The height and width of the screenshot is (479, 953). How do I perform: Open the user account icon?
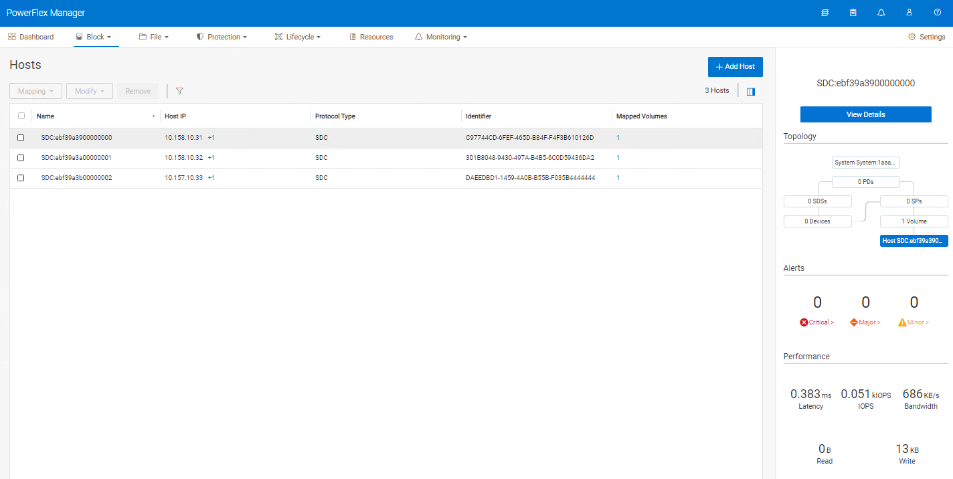(x=909, y=12)
